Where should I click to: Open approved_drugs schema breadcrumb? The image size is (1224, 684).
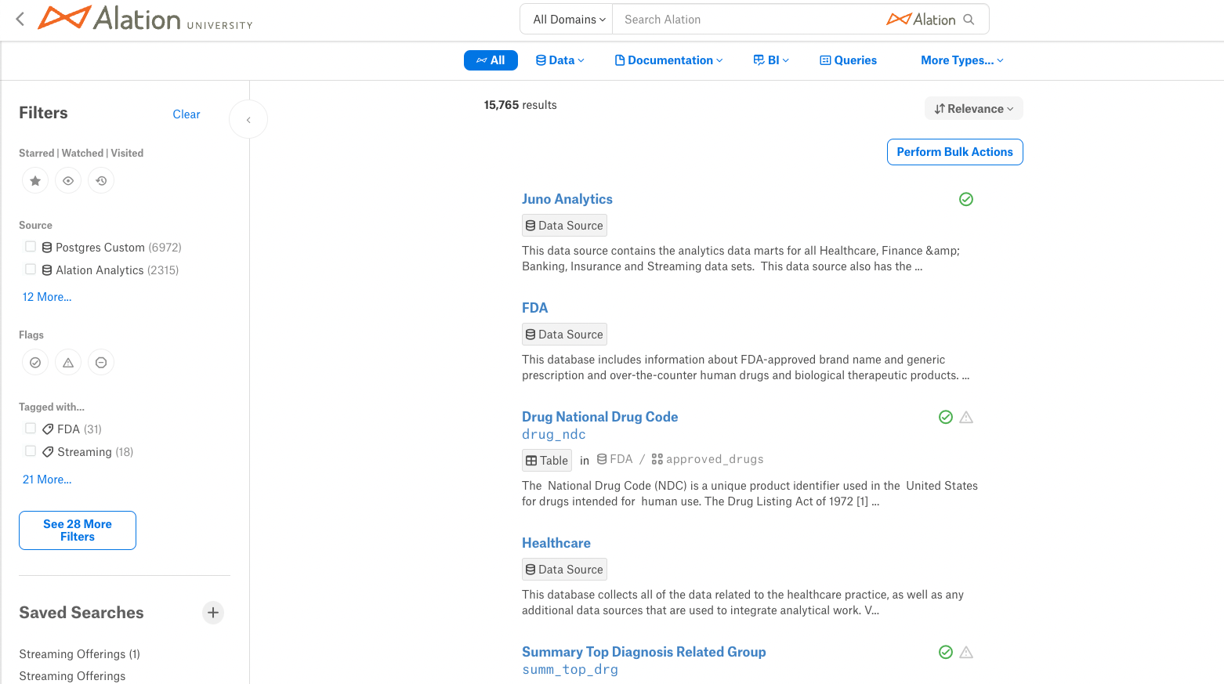(708, 459)
